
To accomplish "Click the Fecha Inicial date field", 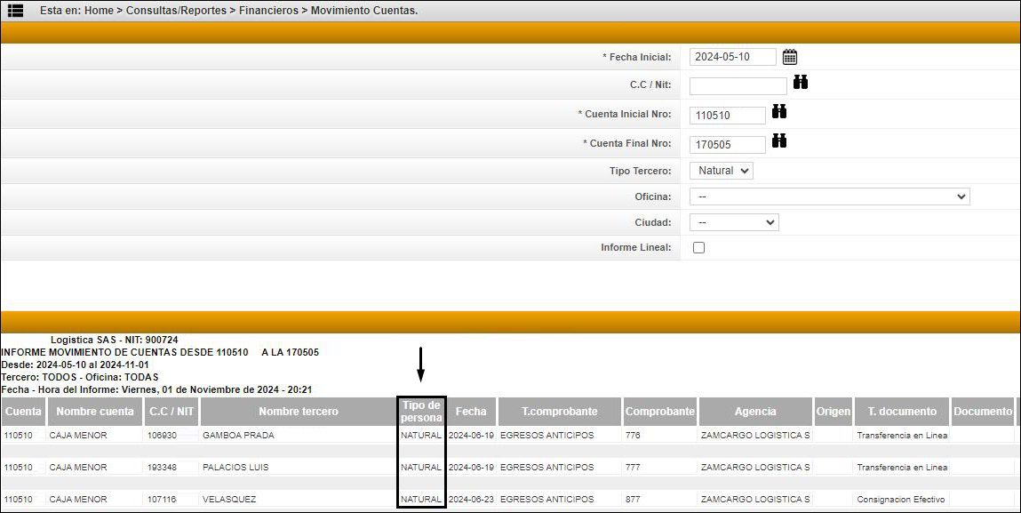I will (x=732, y=57).
